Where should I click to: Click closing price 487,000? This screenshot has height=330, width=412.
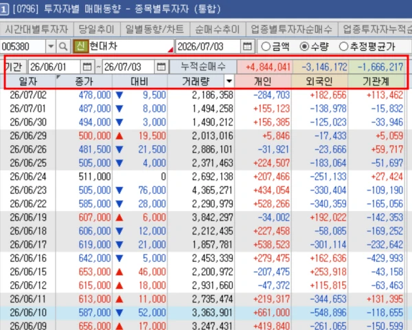tap(95, 109)
